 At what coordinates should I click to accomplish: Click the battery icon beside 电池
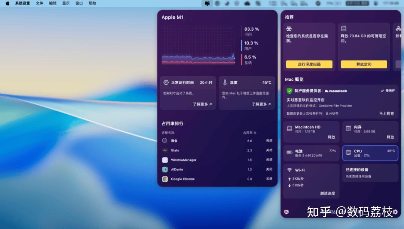point(289,152)
